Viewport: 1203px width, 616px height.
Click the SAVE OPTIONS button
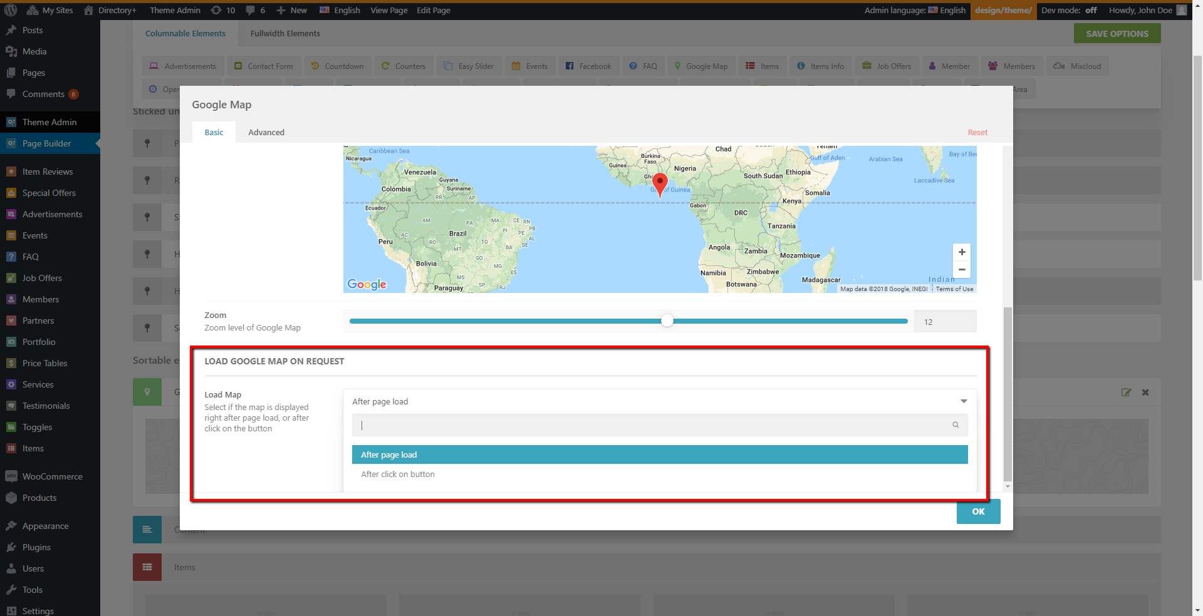(1117, 34)
